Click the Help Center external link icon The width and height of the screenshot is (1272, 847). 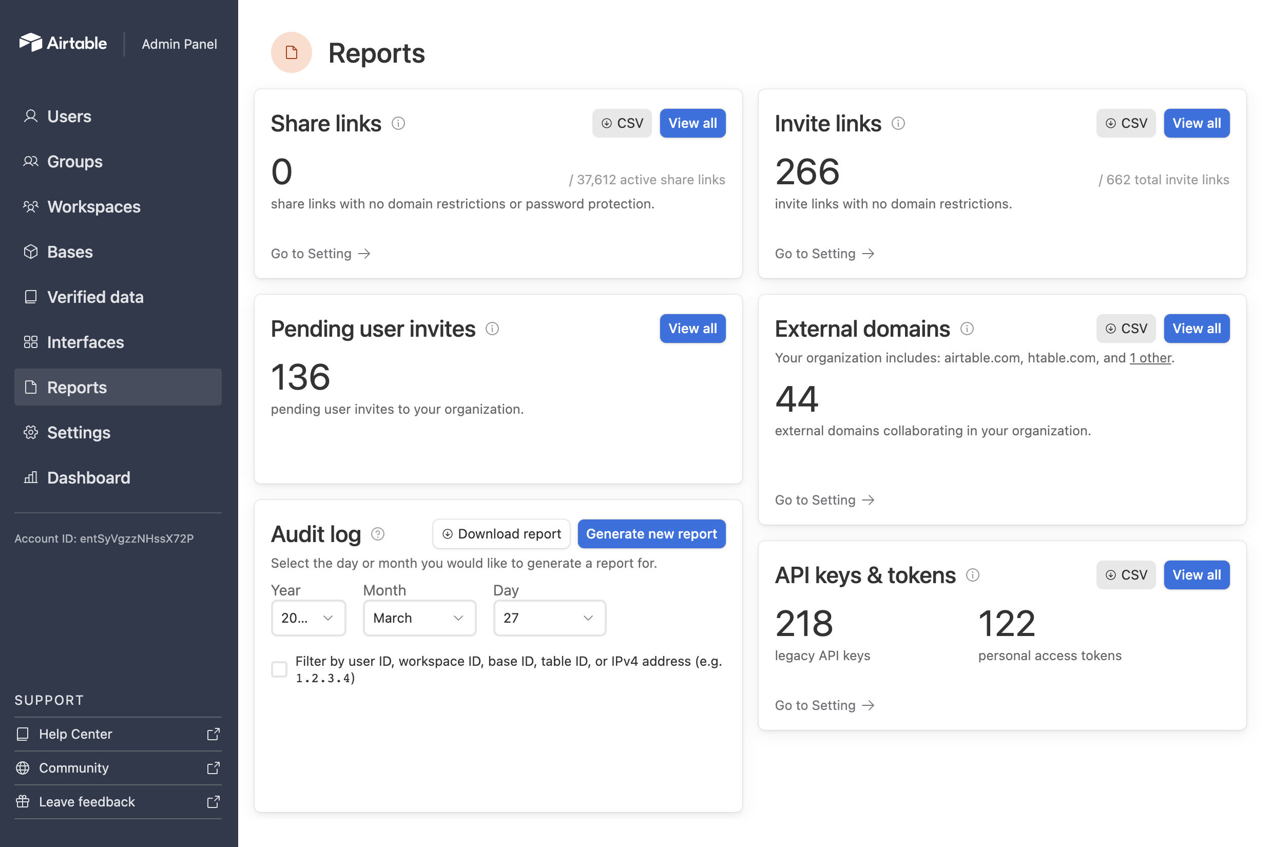coord(214,734)
